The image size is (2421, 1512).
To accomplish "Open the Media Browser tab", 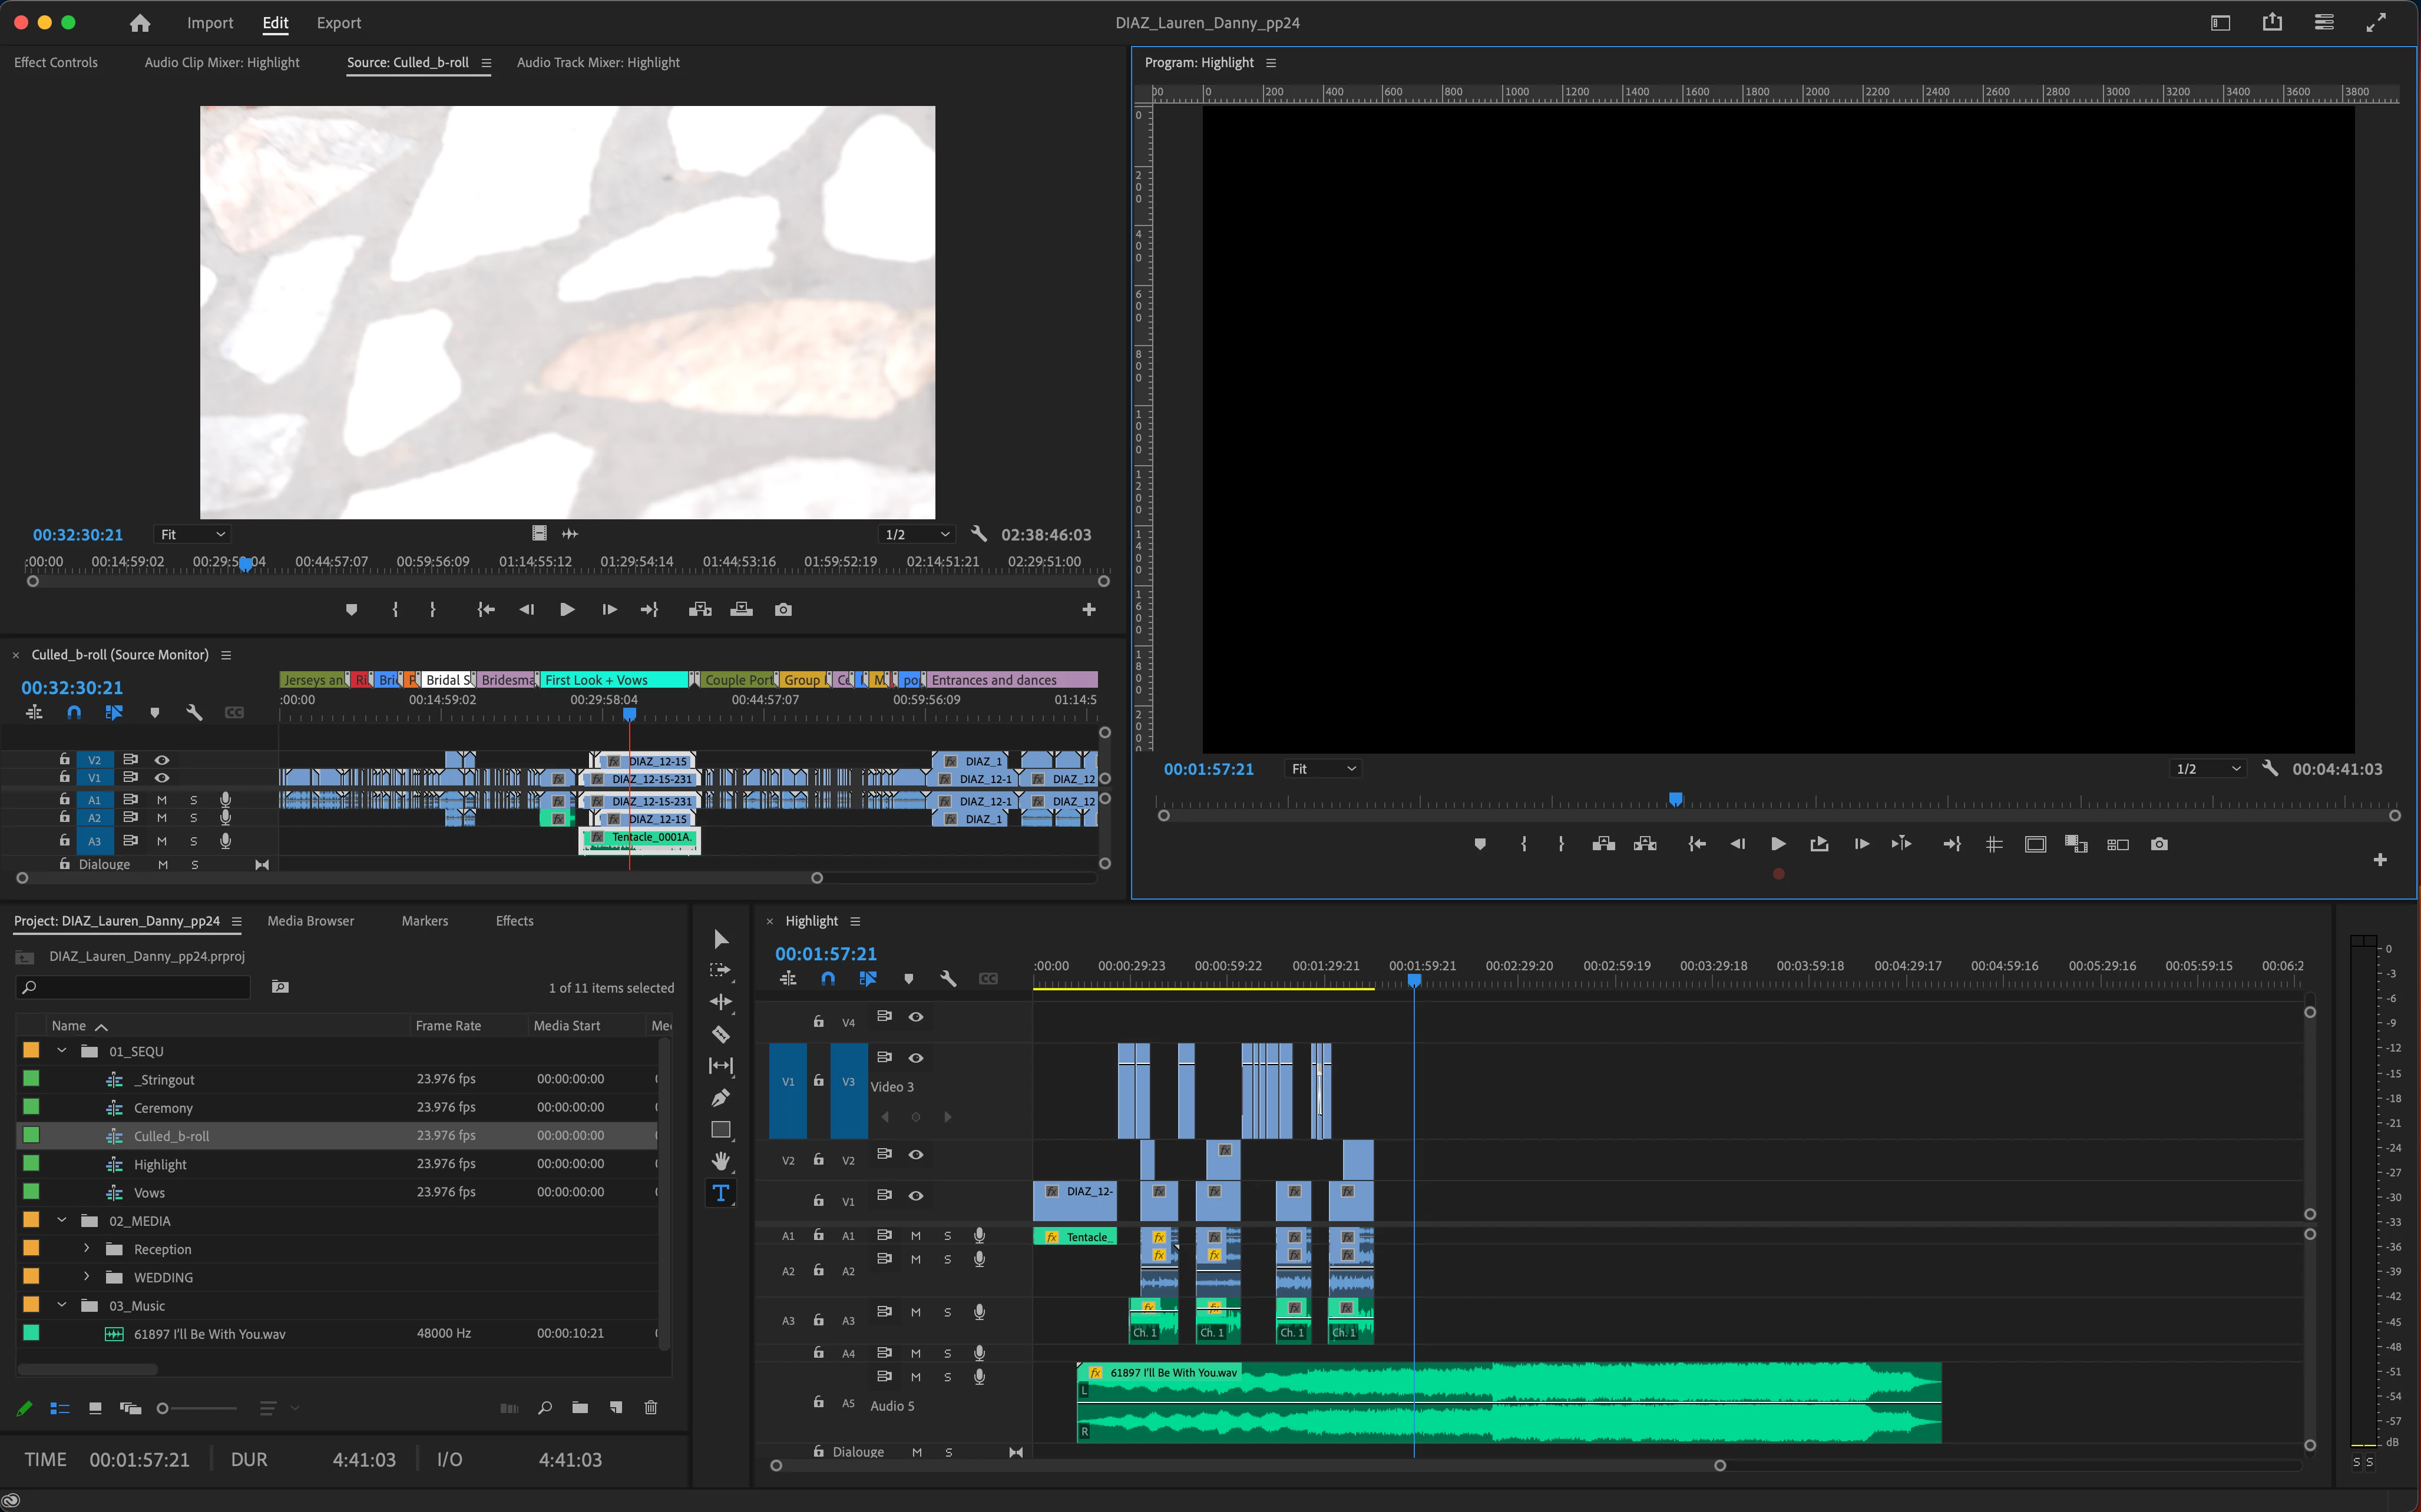I will point(310,921).
